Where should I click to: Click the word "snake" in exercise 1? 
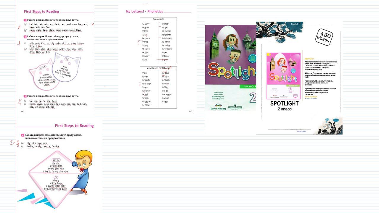tap(39, 30)
